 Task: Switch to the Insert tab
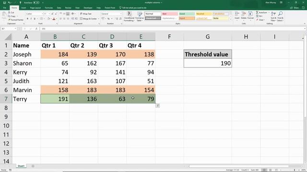24,8
